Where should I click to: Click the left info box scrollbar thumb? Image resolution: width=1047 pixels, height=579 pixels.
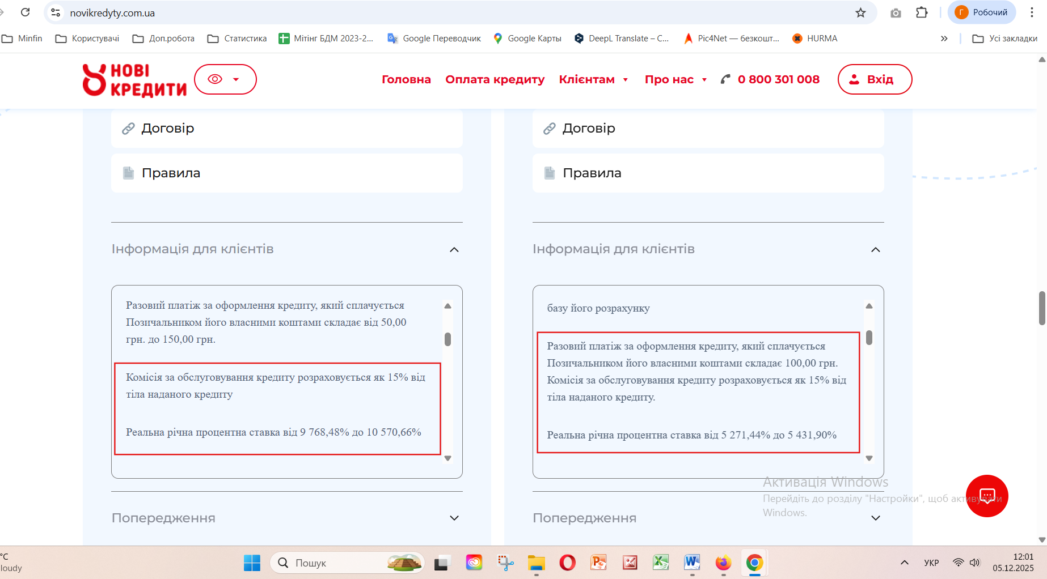coord(447,339)
